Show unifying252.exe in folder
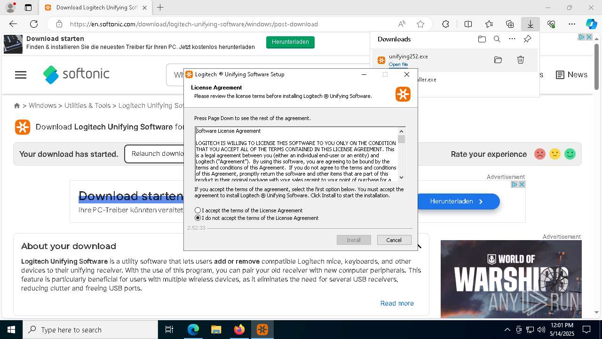The height and width of the screenshot is (339, 602). (x=498, y=60)
